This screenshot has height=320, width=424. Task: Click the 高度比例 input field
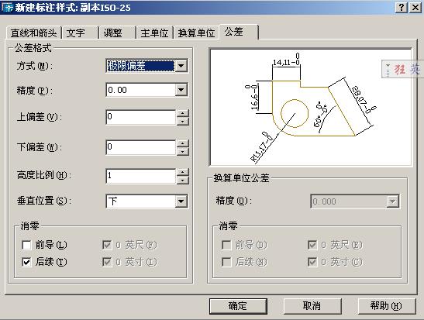coord(141,176)
